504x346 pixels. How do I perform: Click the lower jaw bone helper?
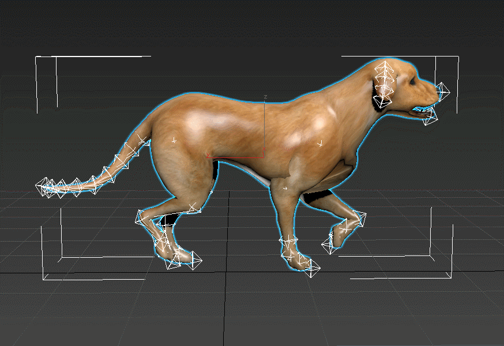point(430,118)
